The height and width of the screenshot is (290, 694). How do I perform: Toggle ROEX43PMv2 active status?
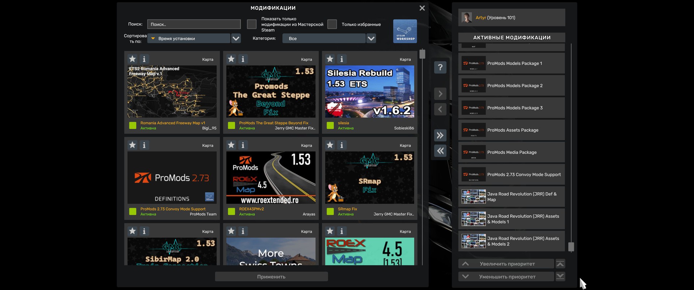point(231,211)
